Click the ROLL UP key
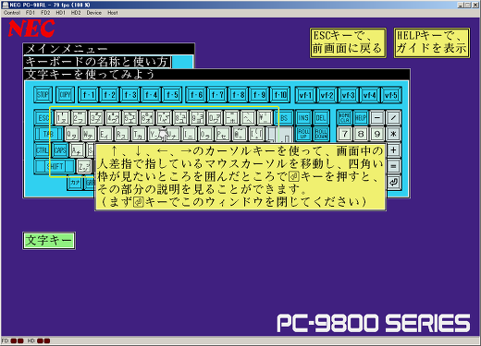Image resolution: width=481 pixels, height=346 pixels. click(x=303, y=134)
